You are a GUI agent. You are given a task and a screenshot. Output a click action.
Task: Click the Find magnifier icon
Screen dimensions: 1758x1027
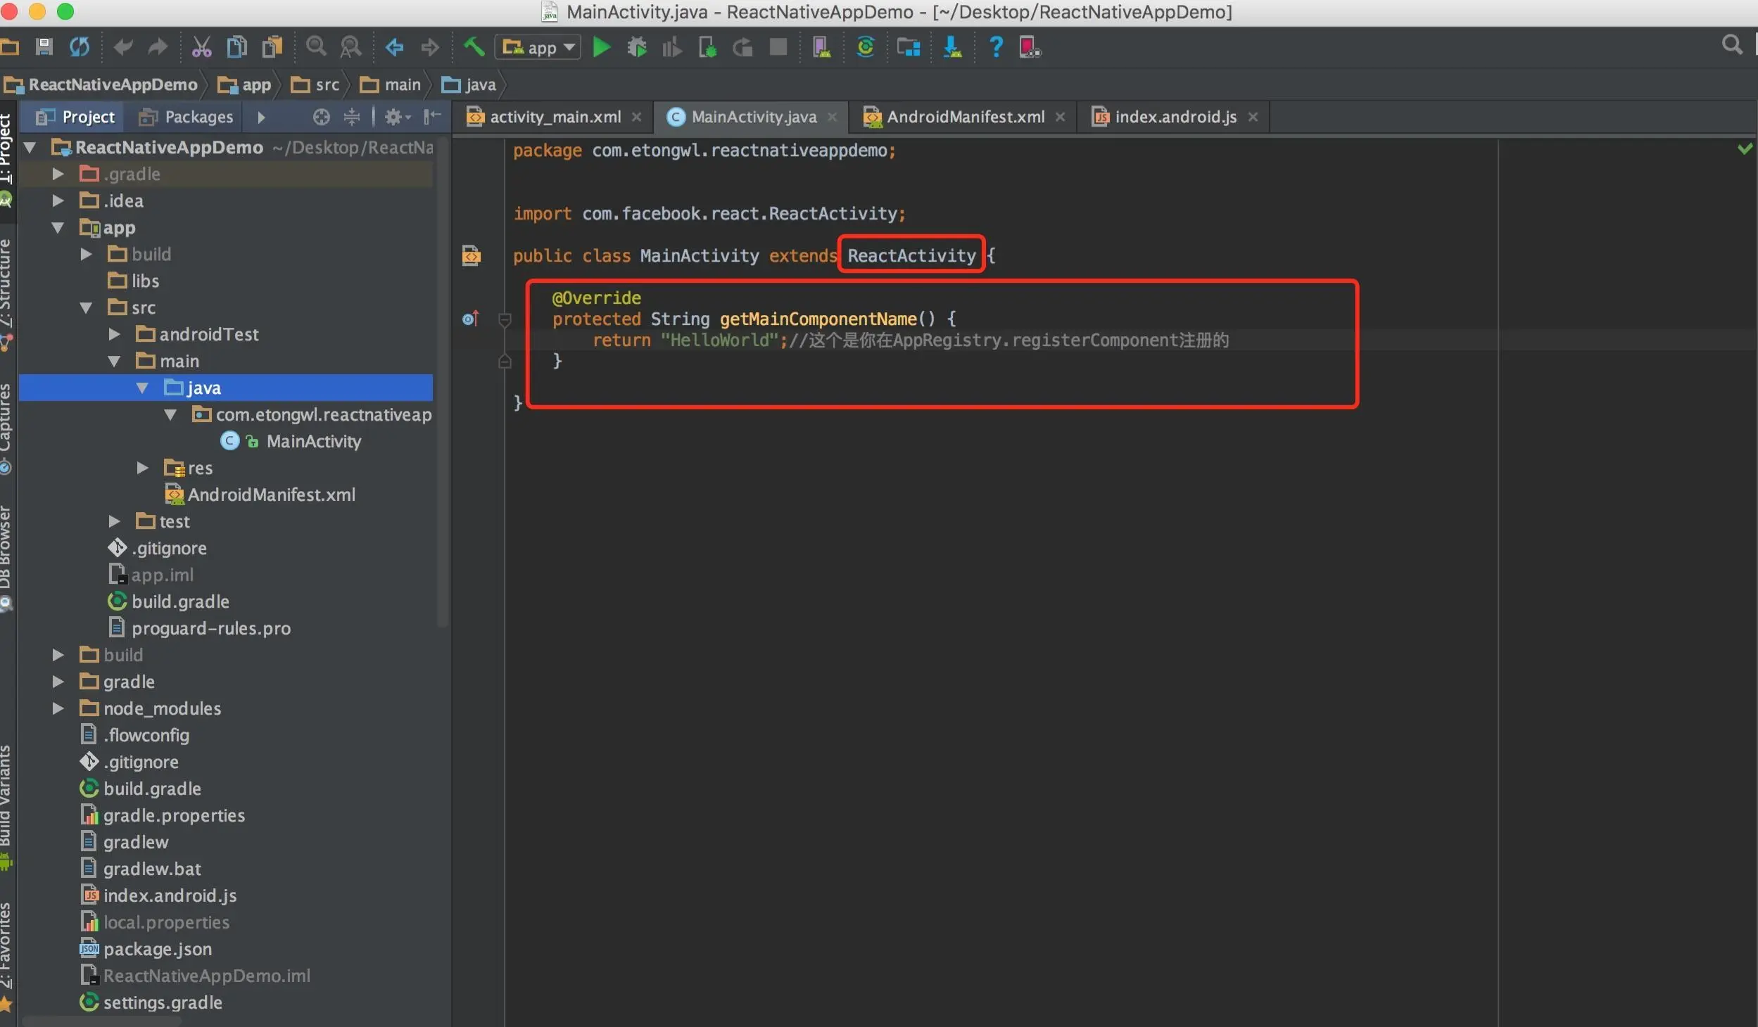tap(316, 47)
